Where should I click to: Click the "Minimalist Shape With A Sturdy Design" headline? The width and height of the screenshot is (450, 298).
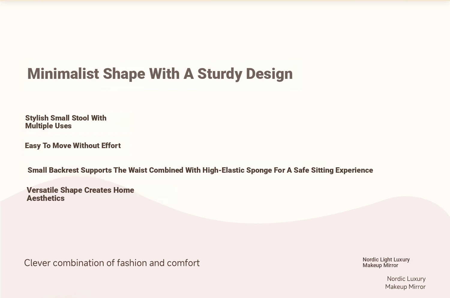click(x=160, y=74)
